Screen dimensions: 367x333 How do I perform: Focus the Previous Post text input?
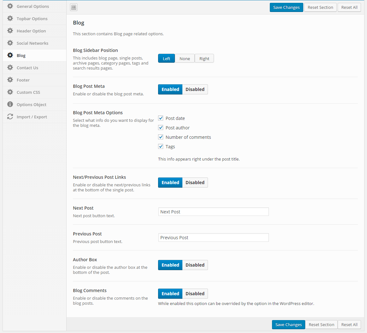tap(213, 238)
